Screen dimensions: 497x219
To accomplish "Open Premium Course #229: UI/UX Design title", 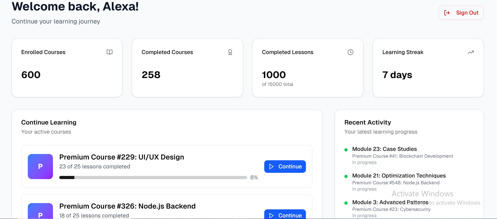I will (x=122, y=157).
